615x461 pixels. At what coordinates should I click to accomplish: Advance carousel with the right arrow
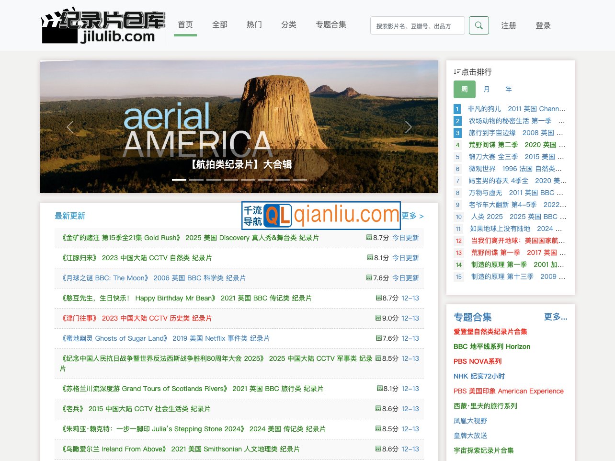[x=408, y=127]
